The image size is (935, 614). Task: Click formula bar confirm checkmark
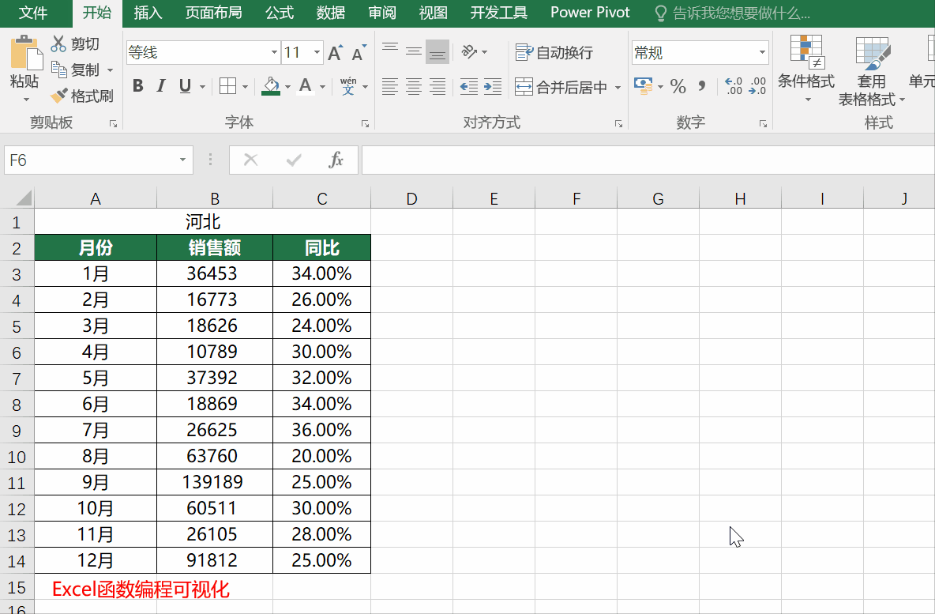pyautogui.click(x=294, y=160)
